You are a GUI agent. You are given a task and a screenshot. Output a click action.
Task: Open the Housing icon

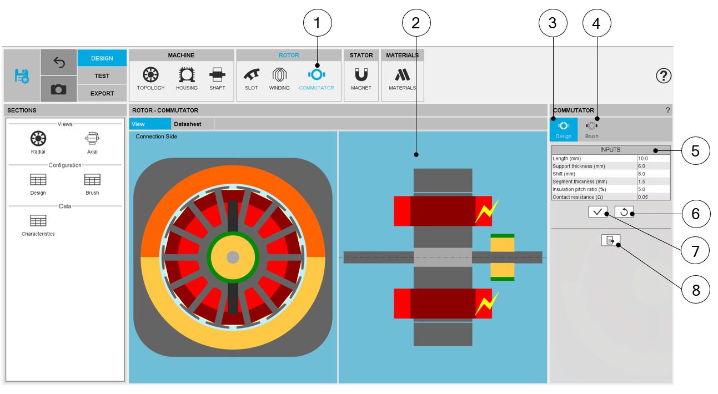[x=187, y=78]
